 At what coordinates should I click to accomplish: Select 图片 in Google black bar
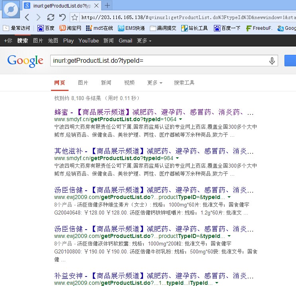[x=38, y=41]
